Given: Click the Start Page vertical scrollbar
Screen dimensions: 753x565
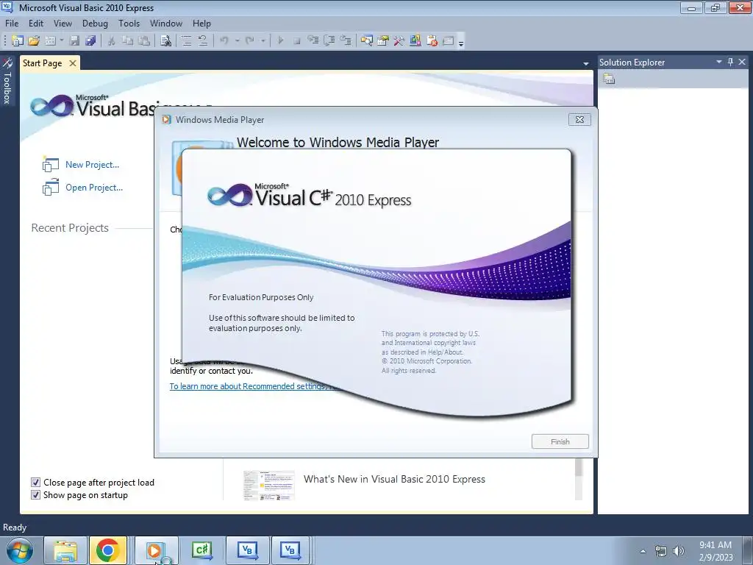Looking at the screenshot, I should click(x=579, y=479).
